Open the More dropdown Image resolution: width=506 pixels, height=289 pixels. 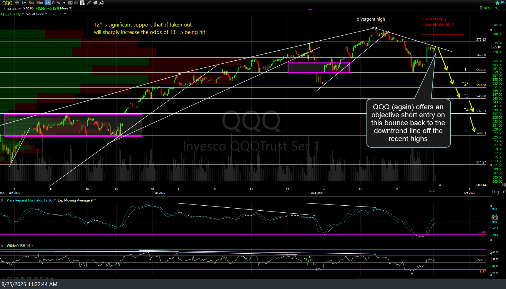coord(65,8)
